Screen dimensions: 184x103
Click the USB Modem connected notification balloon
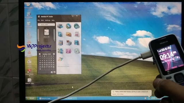pyautogui.click(x=131, y=93)
